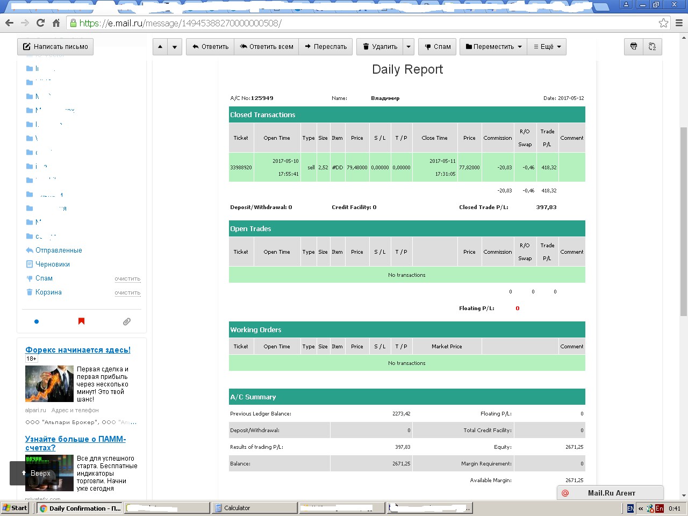This screenshot has width=688, height=516.
Task: Click the forex businessman ad thumbnail
Action: click(x=49, y=384)
